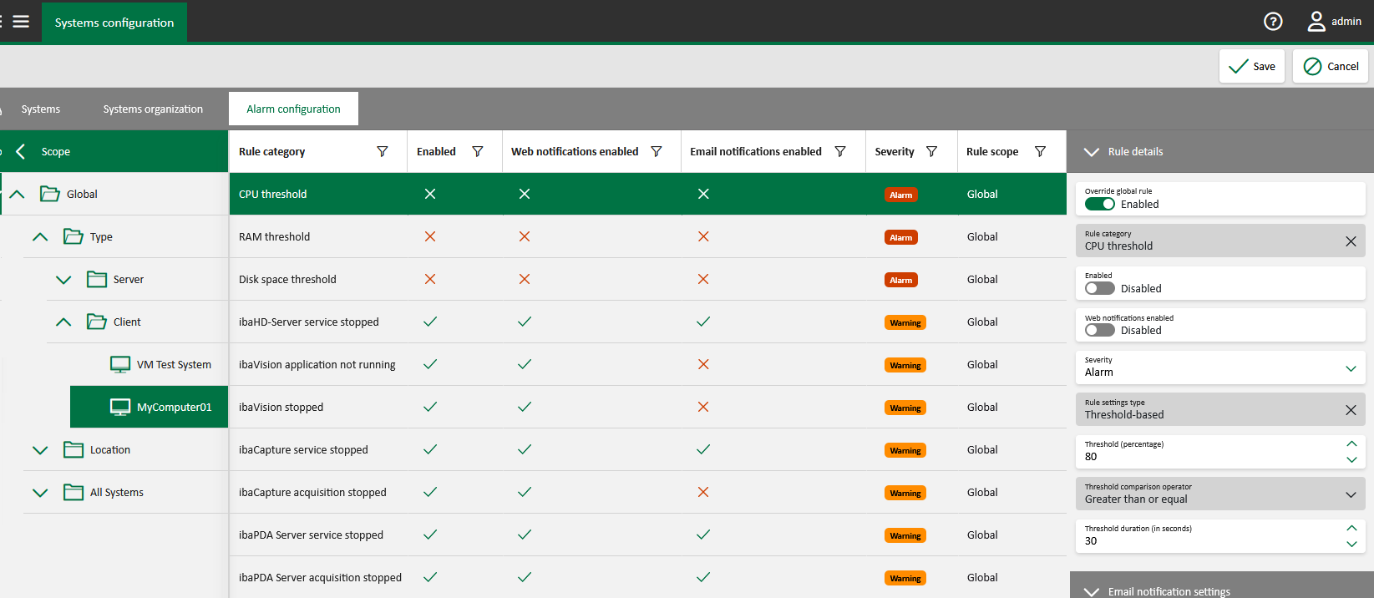
Task: Collapse the Type tree node
Action: 40,236
